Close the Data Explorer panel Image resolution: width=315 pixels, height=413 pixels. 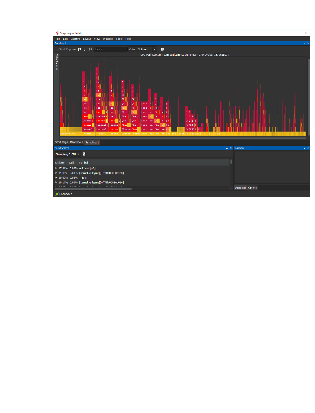[x=231, y=148]
